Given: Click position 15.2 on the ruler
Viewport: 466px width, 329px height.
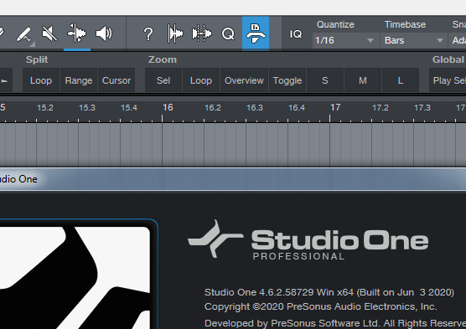Looking at the screenshot, I should pos(45,108).
